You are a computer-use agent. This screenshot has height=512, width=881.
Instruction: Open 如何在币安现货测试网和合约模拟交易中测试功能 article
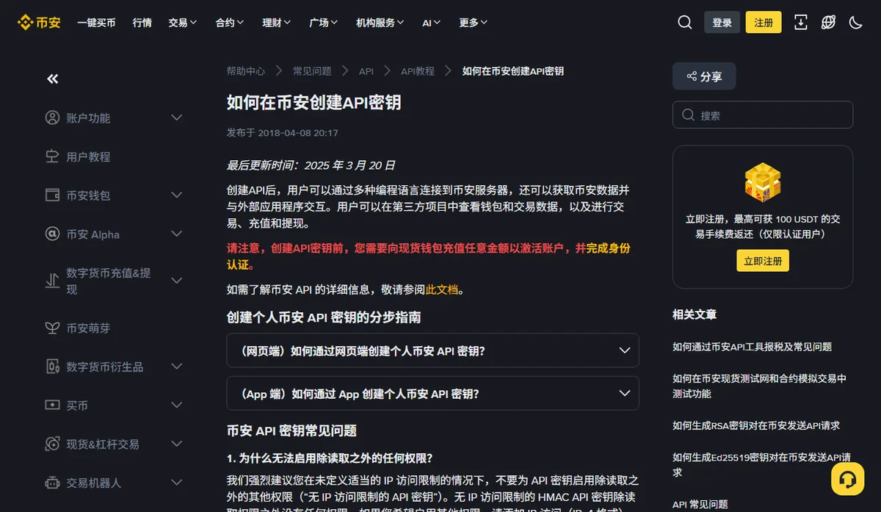[x=759, y=386]
